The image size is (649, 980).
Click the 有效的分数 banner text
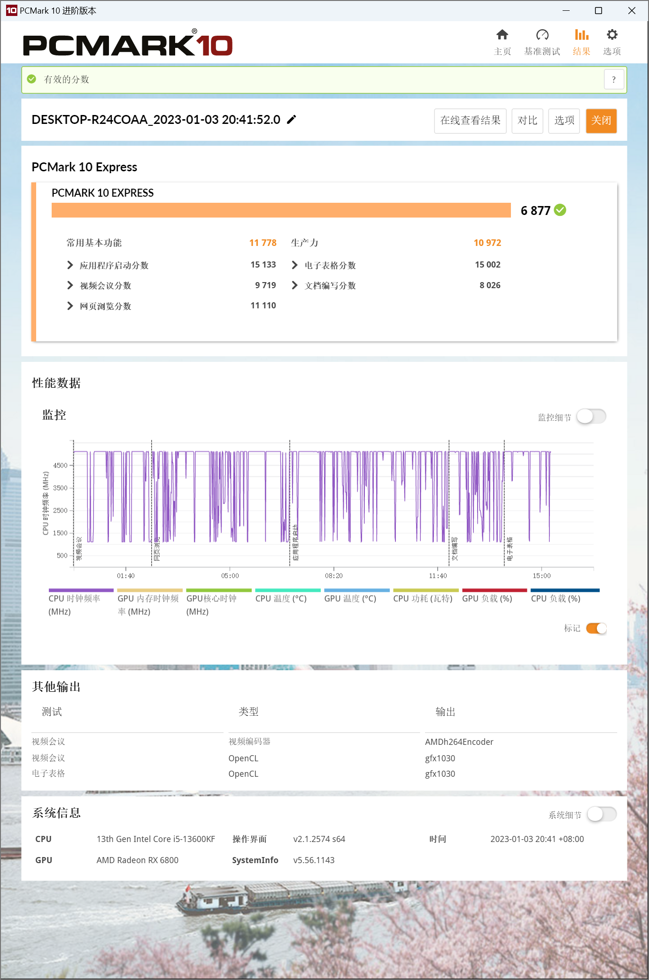(66, 79)
